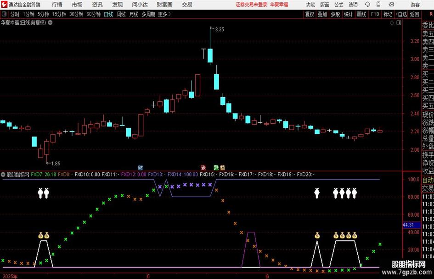Switch to the 月线 monthly tab

click(134, 14)
